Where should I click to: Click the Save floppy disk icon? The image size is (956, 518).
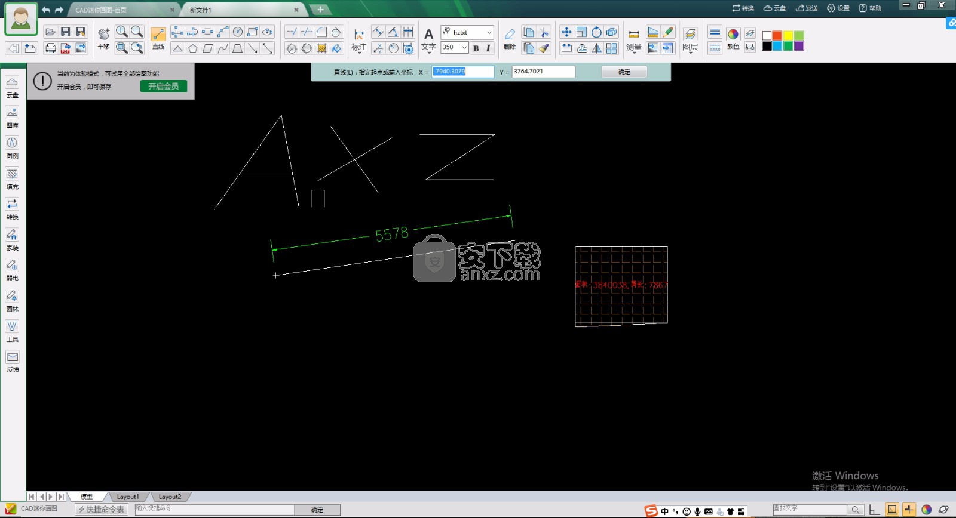coord(66,32)
